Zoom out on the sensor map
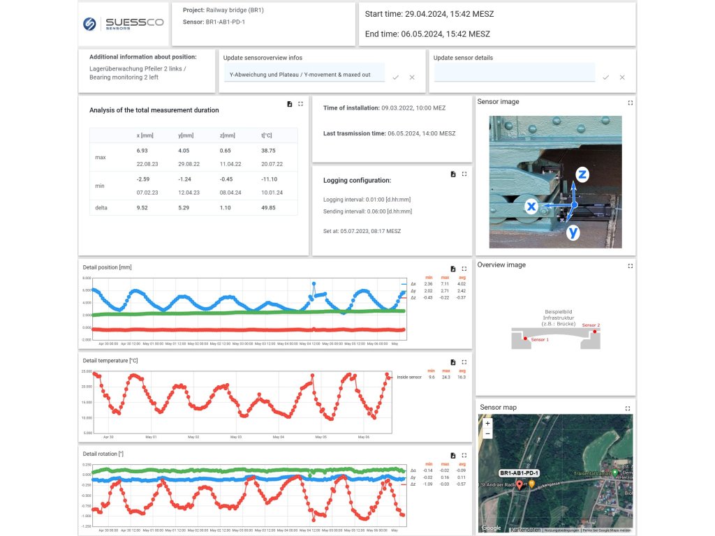This screenshot has height=536, width=715. tap(487, 433)
